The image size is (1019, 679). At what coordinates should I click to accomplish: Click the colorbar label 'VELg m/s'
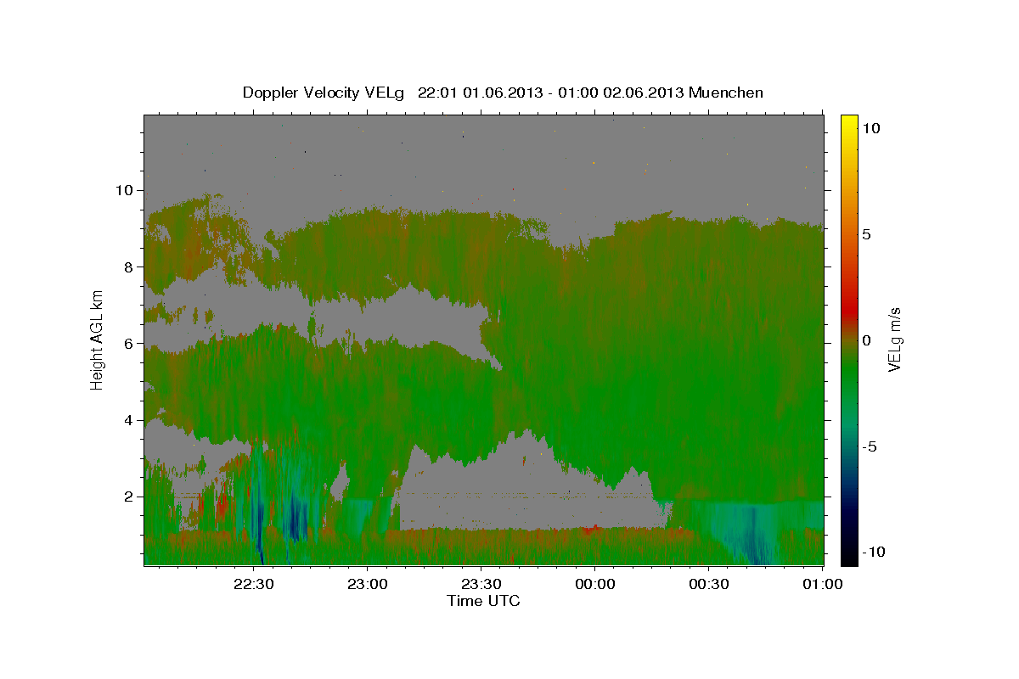(x=894, y=339)
